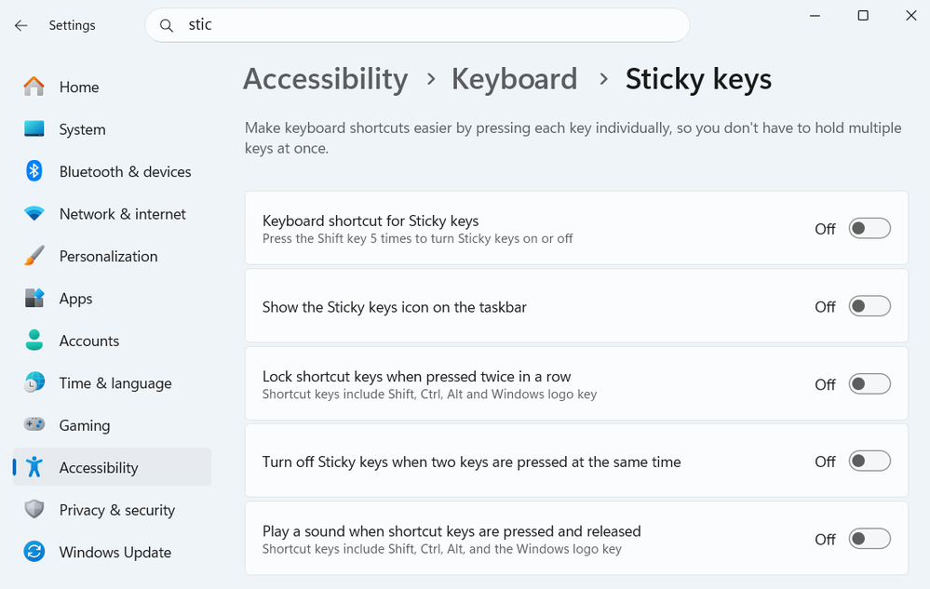Click Accessibility in the breadcrumb path

click(x=325, y=79)
